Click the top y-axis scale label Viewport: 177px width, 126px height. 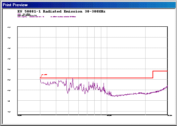click(9, 27)
